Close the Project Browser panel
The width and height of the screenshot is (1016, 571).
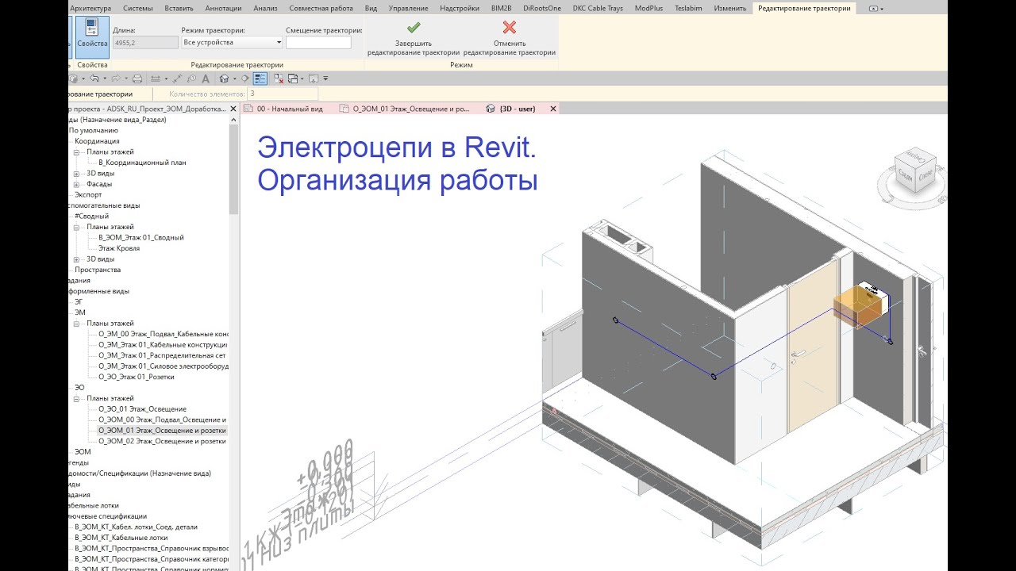(x=234, y=108)
